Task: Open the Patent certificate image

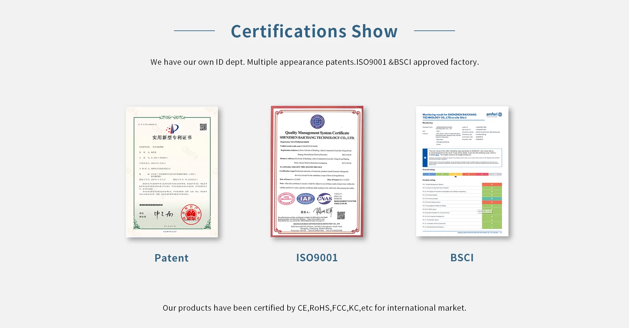Action: 172,172
